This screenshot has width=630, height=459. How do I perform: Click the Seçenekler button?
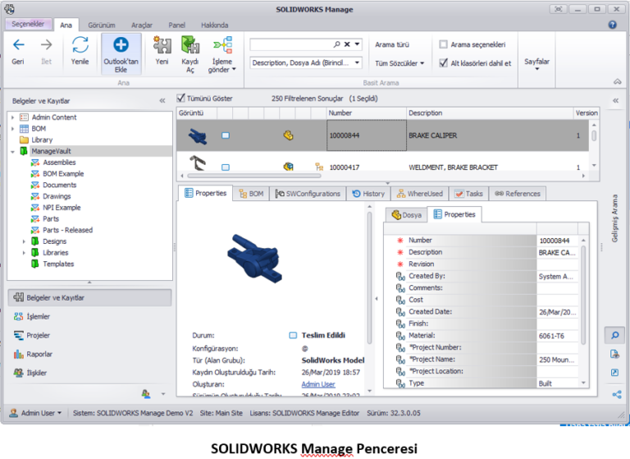click(28, 25)
